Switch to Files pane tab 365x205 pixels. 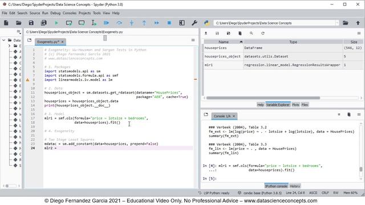pyautogui.click(x=305, y=105)
